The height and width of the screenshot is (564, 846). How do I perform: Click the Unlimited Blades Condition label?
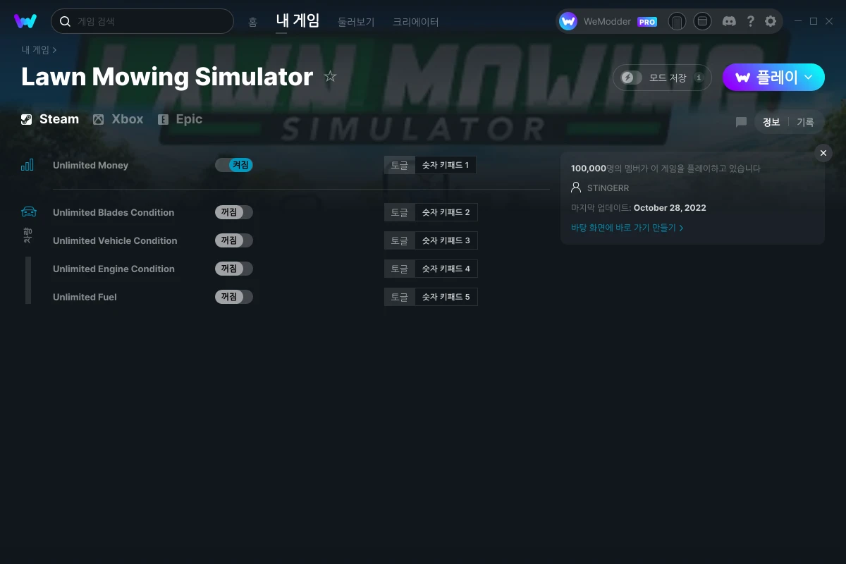coord(114,212)
